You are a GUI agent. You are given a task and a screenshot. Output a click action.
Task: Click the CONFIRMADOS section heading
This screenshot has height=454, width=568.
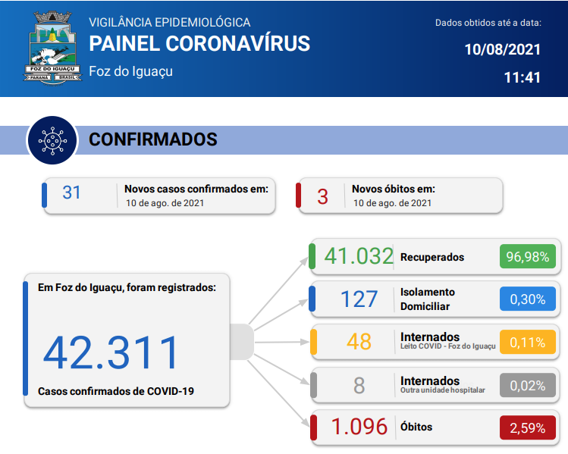click(x=153, y=139)
